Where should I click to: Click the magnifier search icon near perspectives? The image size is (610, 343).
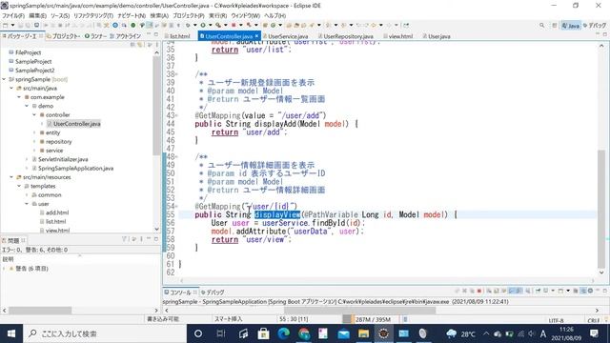click(542, 26)
